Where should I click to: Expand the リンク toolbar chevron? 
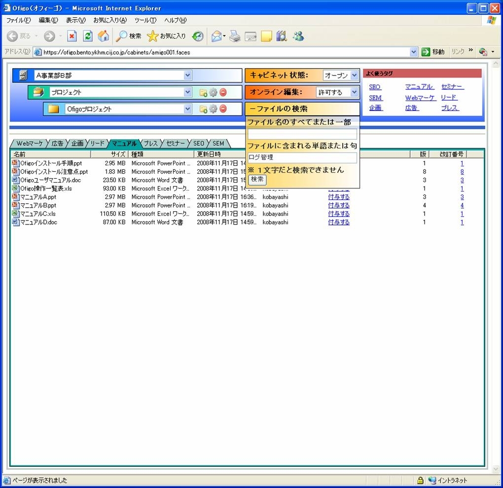coord(470,50)
